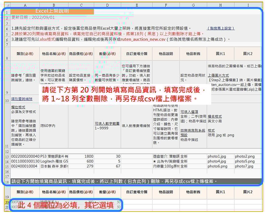Click the Logitech 羅技 product name cell
This screenshot has height=214, width=265.
(54, 161)
